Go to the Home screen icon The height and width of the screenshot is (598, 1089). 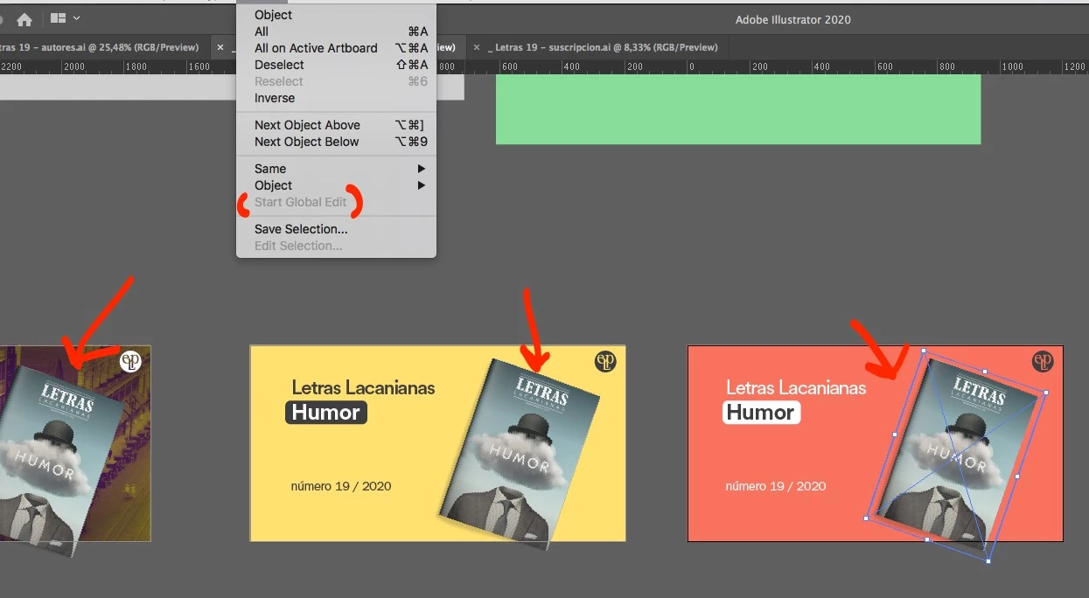pyautogui.click(x=24, y=19)
